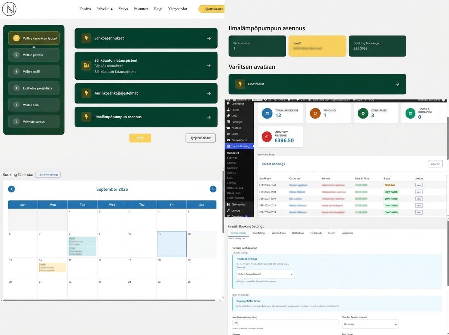This screenshot has width=449, height=335.
Task: Click View for booking FBP-2026-5694
Action: (x=419, y=192)
